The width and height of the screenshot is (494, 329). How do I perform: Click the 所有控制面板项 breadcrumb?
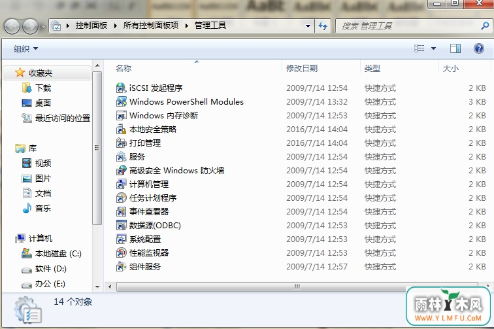(x=151, y=26)
